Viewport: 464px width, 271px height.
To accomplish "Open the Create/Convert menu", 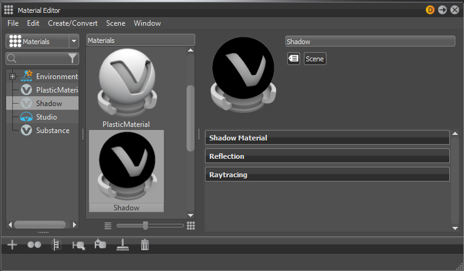I will [x=73, y=23].
